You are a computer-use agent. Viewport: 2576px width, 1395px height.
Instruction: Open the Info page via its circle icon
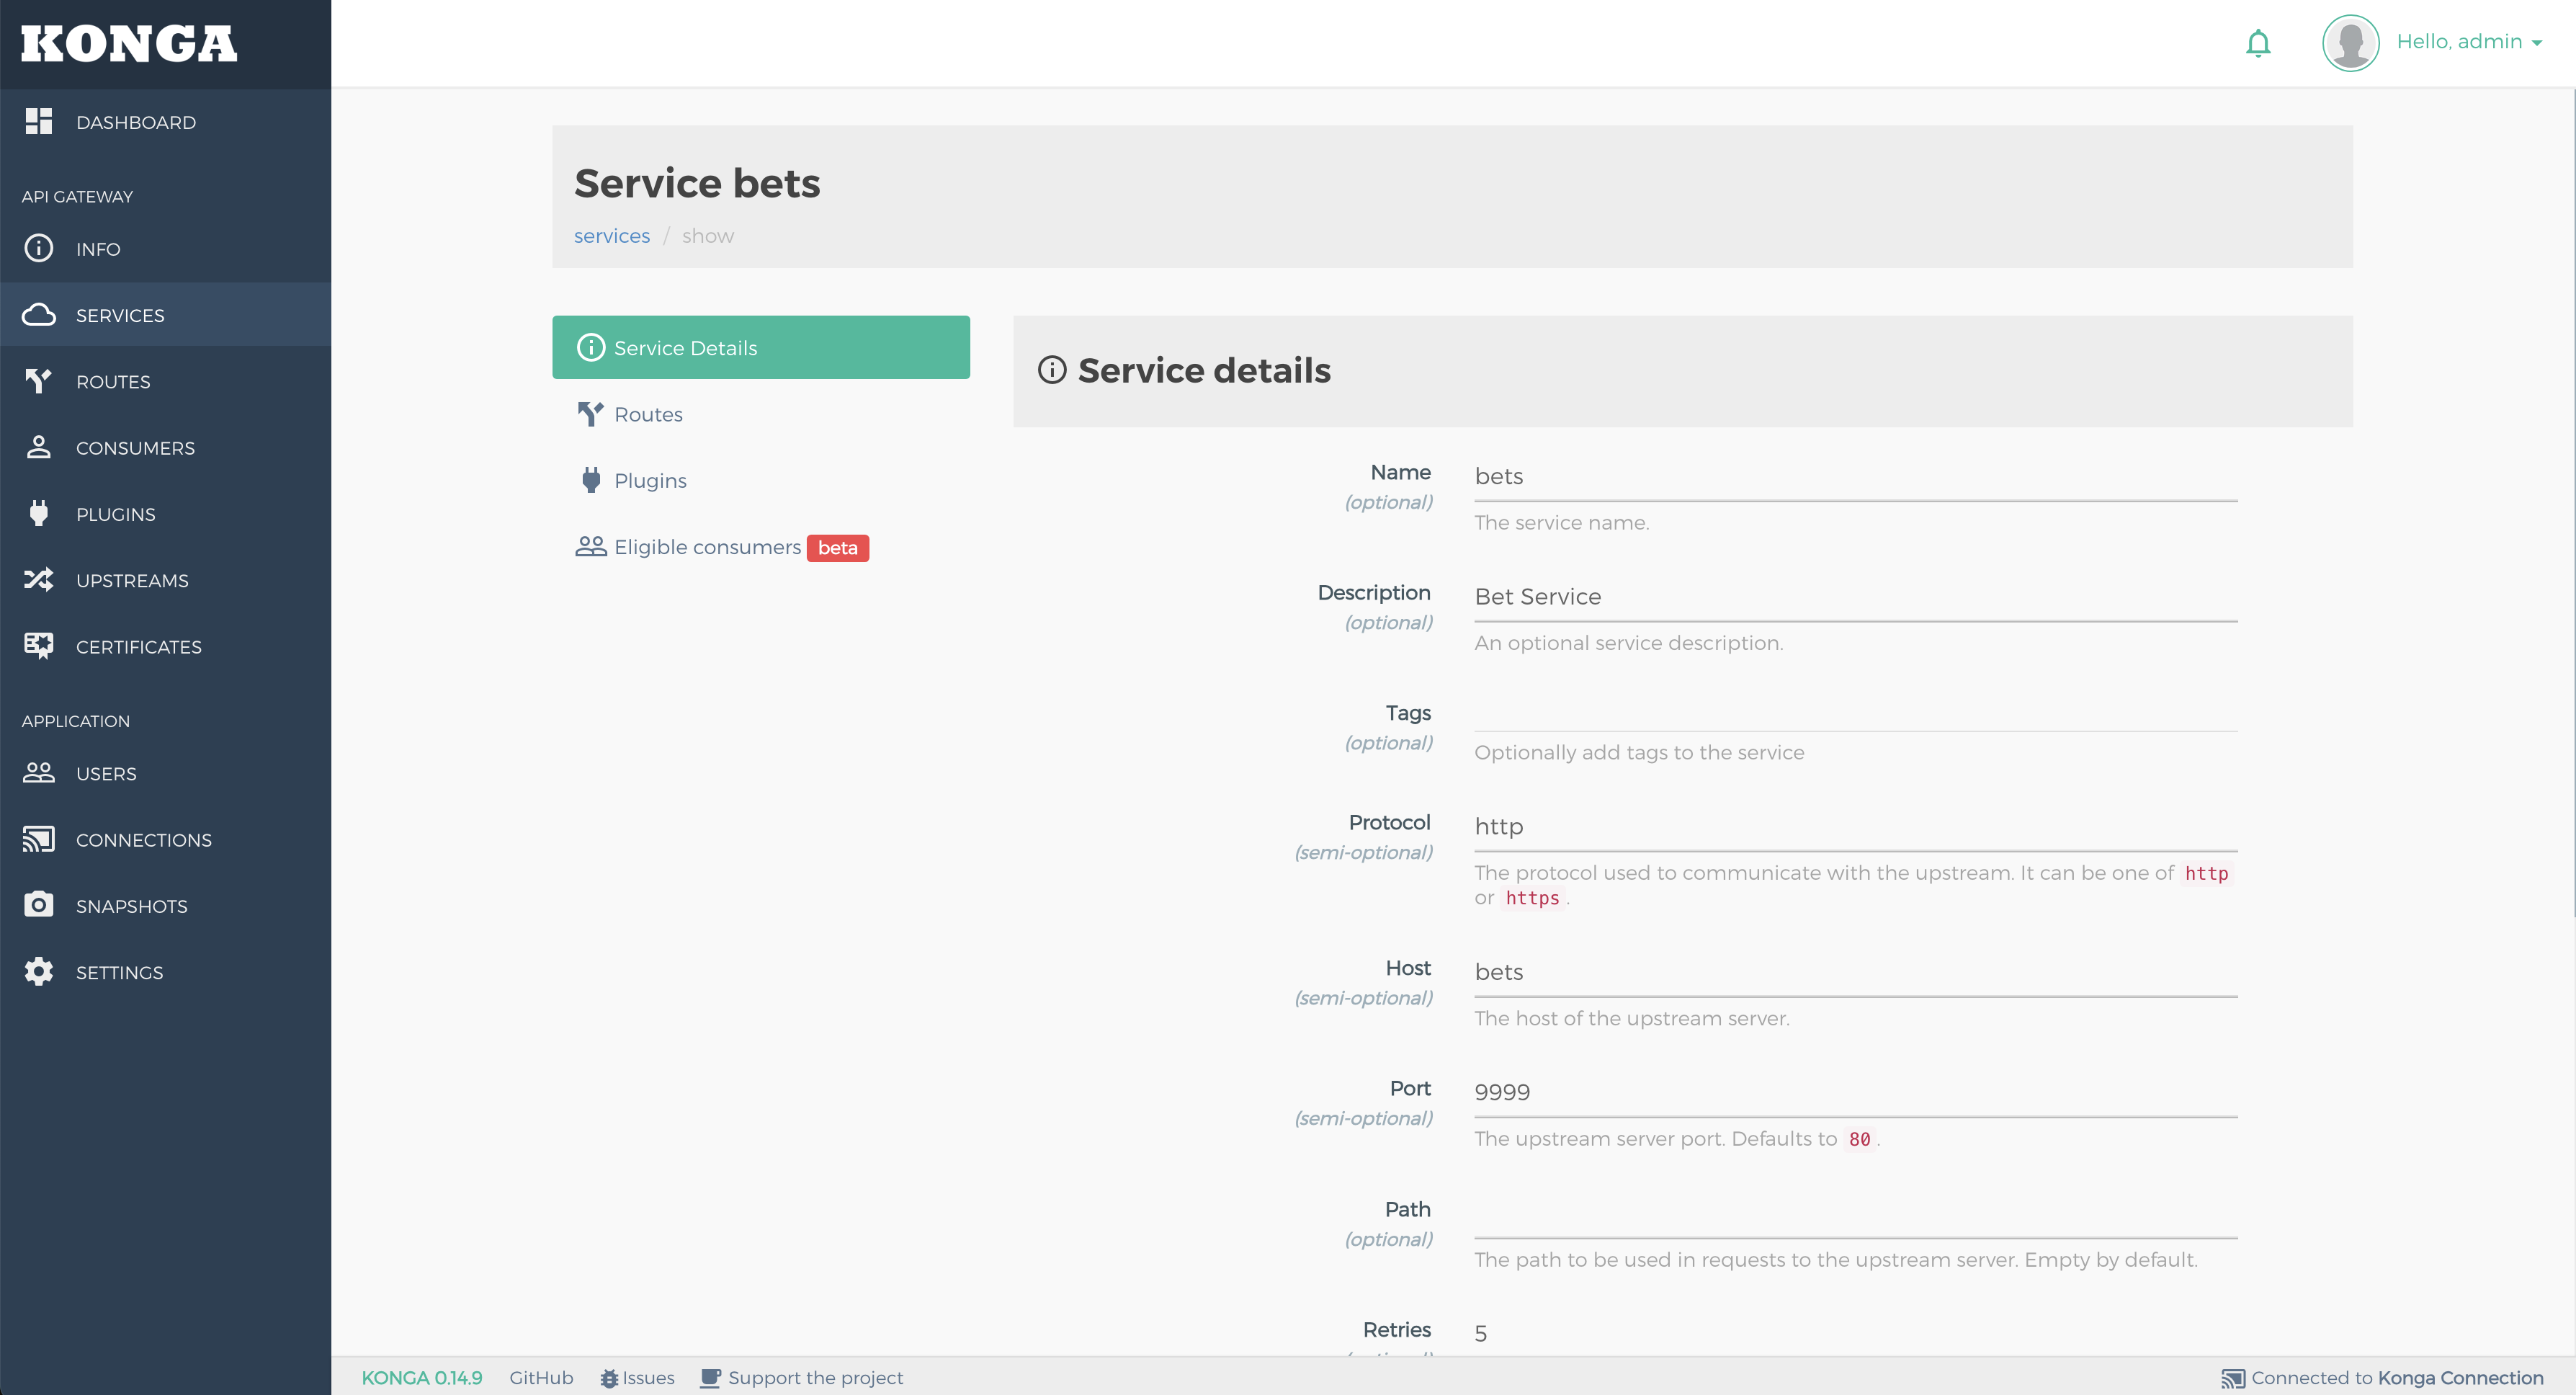pyautogui.click(x=39, y=248)
